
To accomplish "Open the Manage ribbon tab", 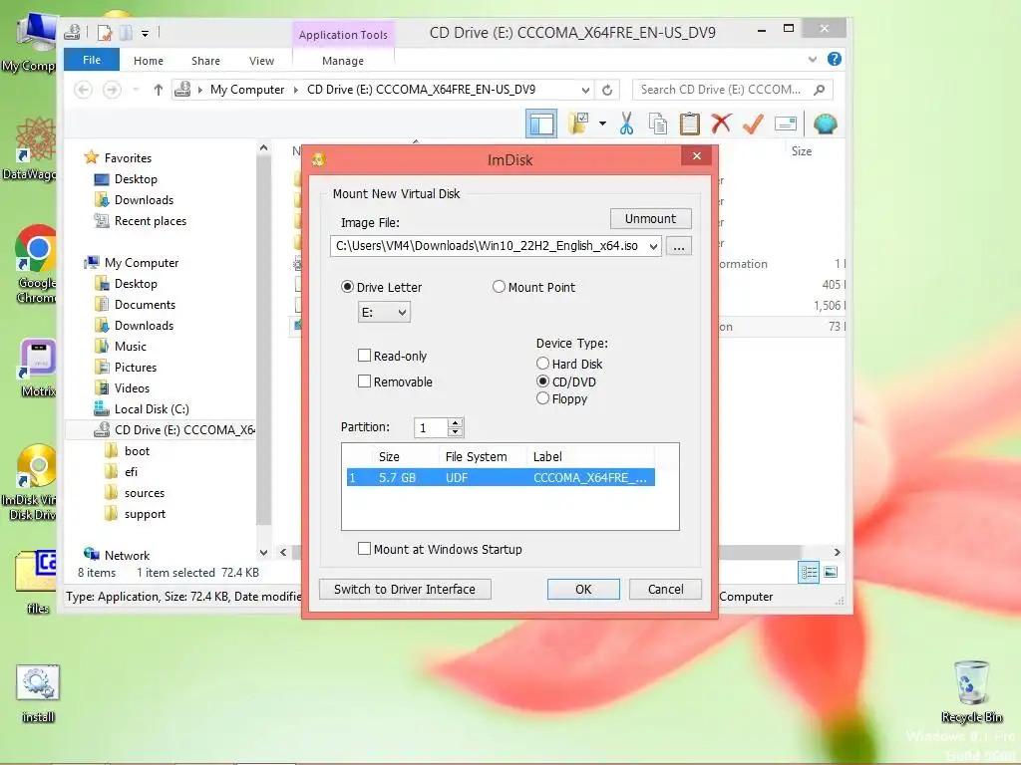I will [x=343, y=61].
